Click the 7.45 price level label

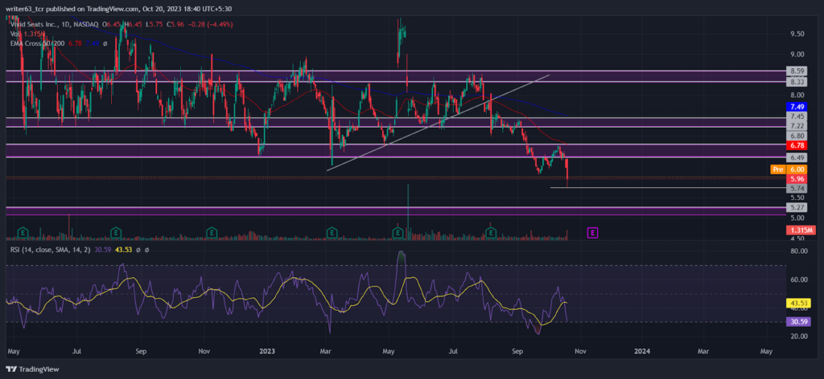[x=797, y=116]
